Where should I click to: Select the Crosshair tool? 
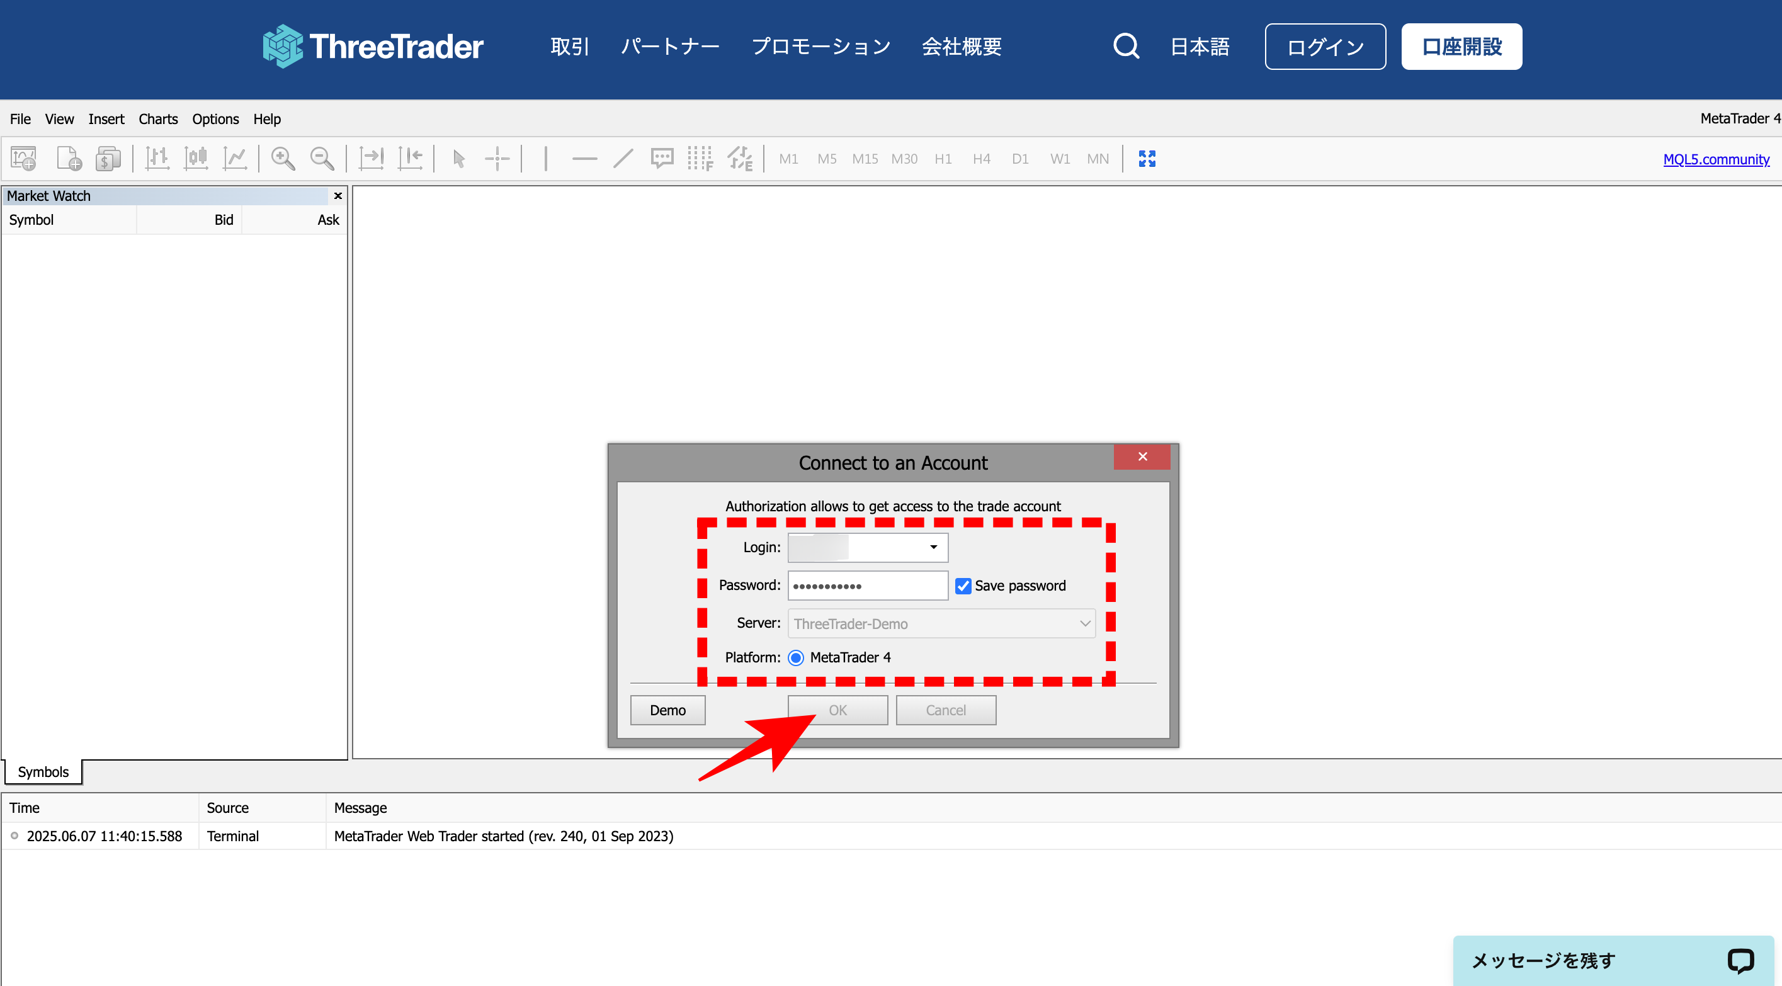(x=497, y=159)
